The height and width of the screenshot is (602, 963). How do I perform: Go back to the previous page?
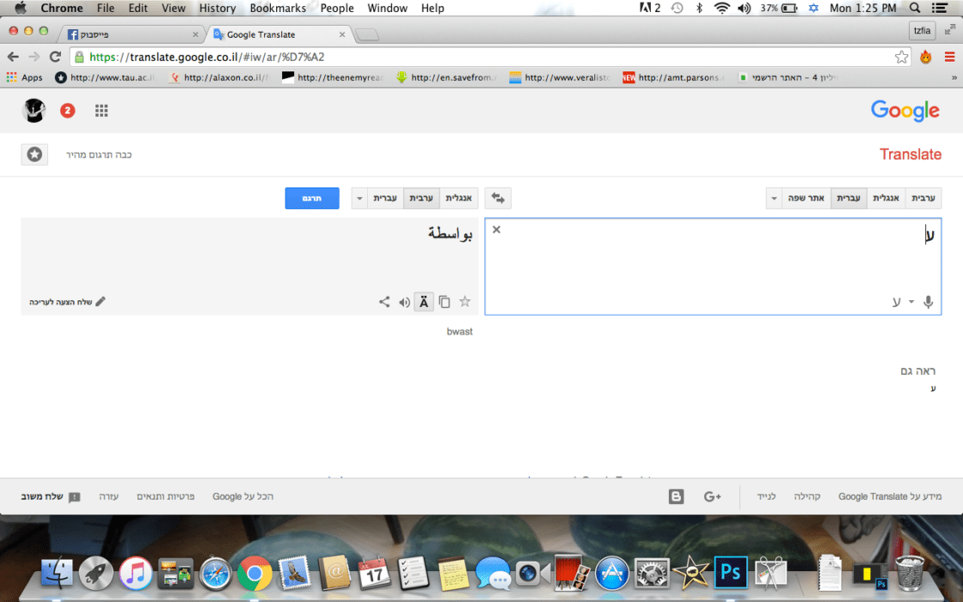point(13,57)
